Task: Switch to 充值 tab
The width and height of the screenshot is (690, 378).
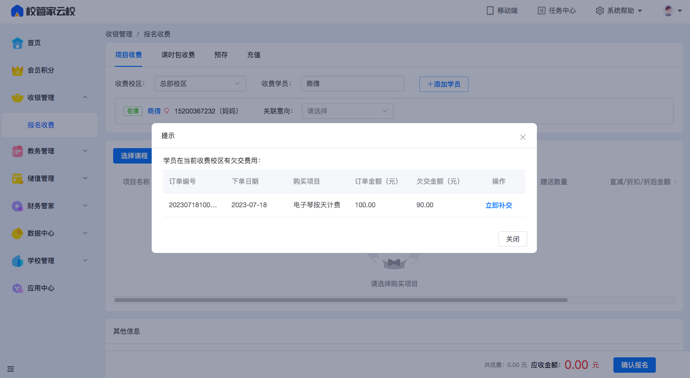Action: click(254, 55)
